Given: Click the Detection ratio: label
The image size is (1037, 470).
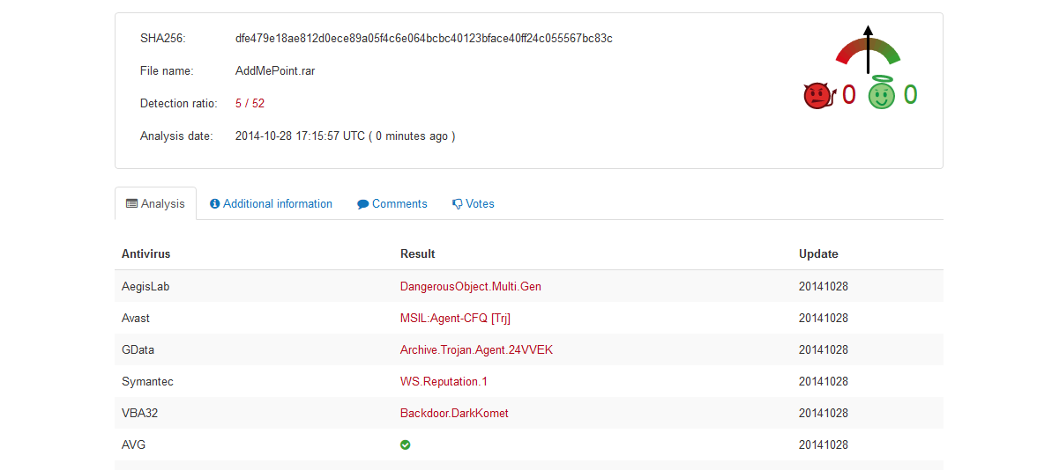Looking at the screenshot, I should coord(178,103).
